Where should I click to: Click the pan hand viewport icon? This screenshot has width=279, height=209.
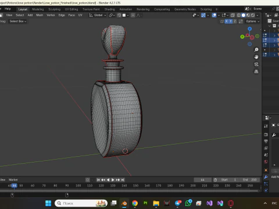[256, 57]
